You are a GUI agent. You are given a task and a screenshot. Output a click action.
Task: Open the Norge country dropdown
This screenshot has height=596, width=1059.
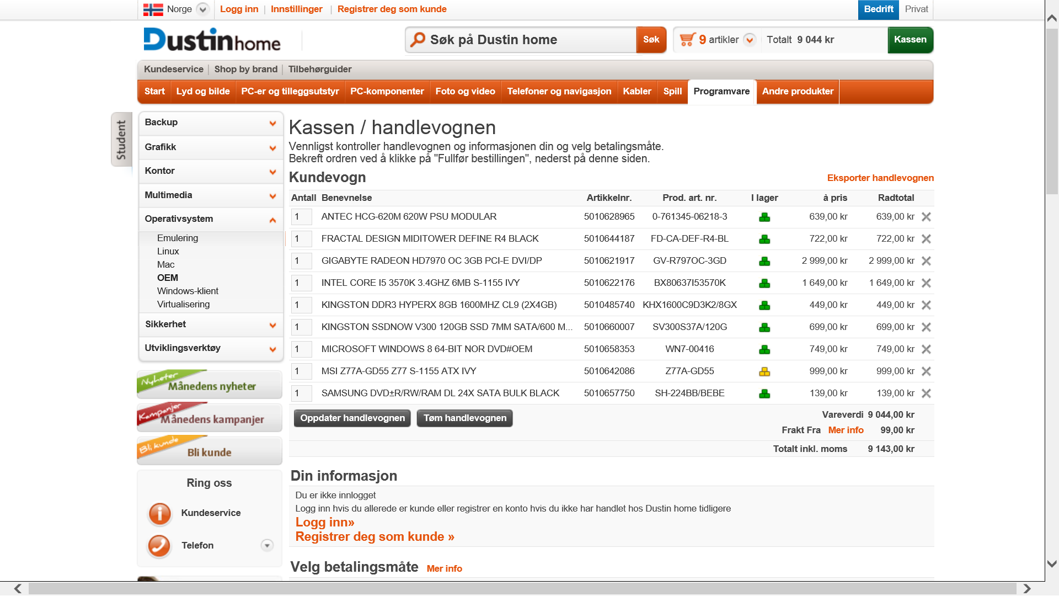click(203, 9)
